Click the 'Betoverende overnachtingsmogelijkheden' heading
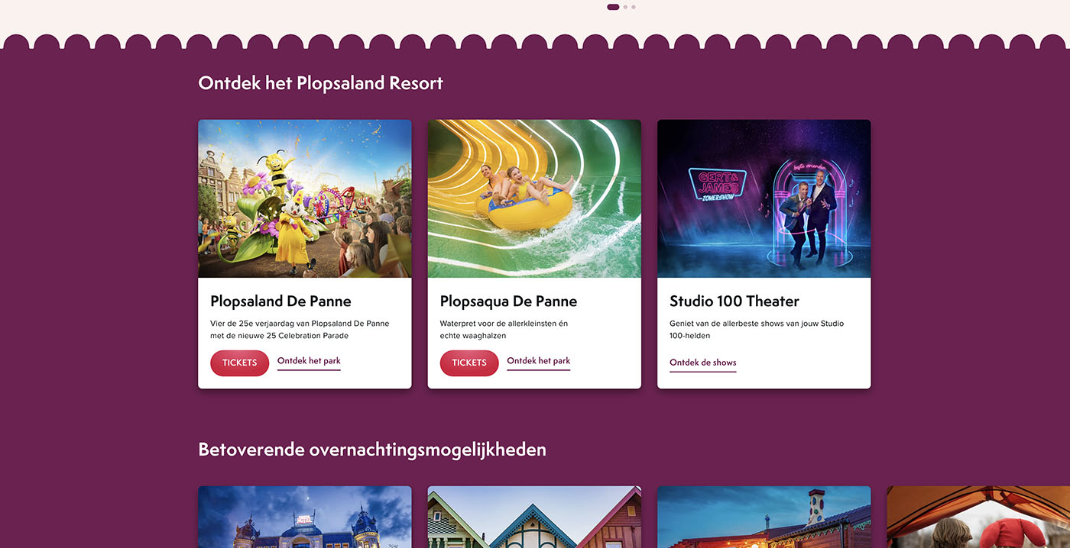Image resolution: width=1070 pixels, height=548 pixels. coord(372,450)
